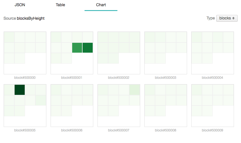Open the block#500006 chart thumbnail
The image size is (241, 143).
point(72,106)
